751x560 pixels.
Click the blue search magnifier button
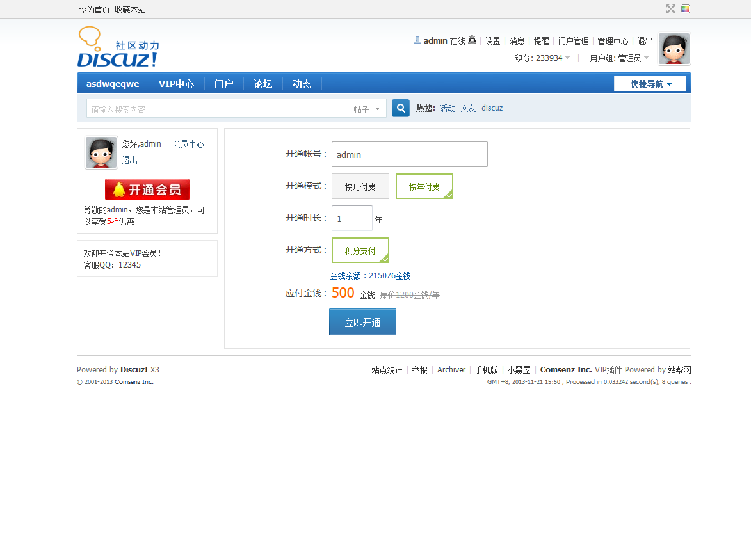pos(400,108)
